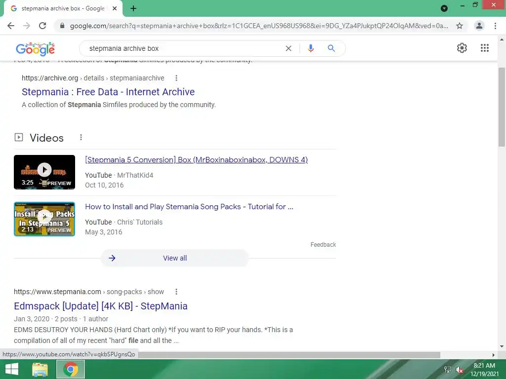Open the network tray icon

[x=447, y=370]
